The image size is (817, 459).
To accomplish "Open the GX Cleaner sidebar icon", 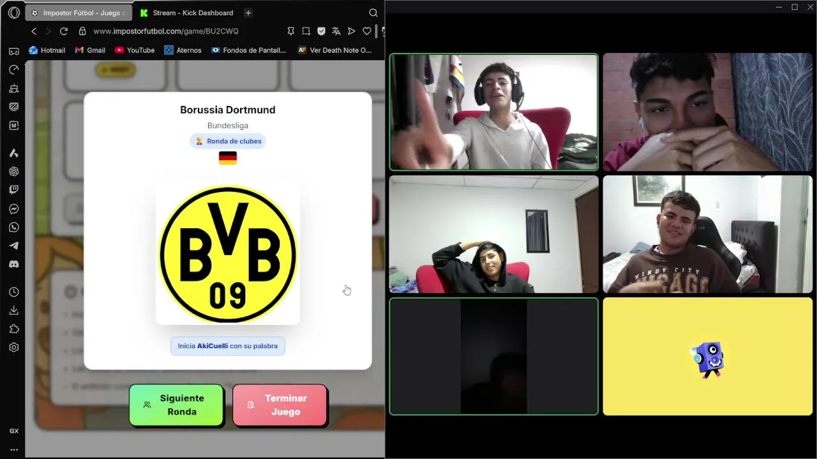I will 14,88.
